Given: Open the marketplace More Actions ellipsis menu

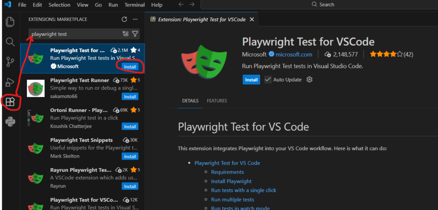Looking at the screenshot, I should [x=135, y=19].
